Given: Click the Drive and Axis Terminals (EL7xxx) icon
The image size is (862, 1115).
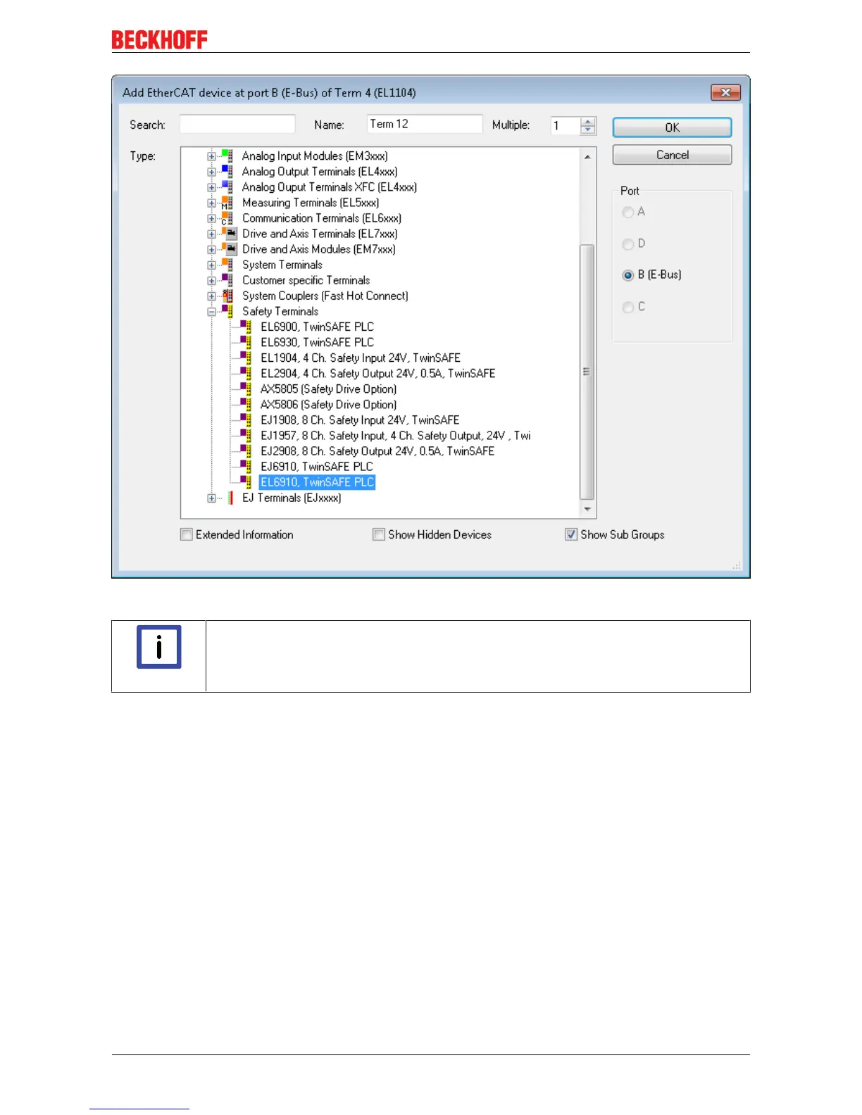Looking at the screenshot, I should tap(230, 234).
